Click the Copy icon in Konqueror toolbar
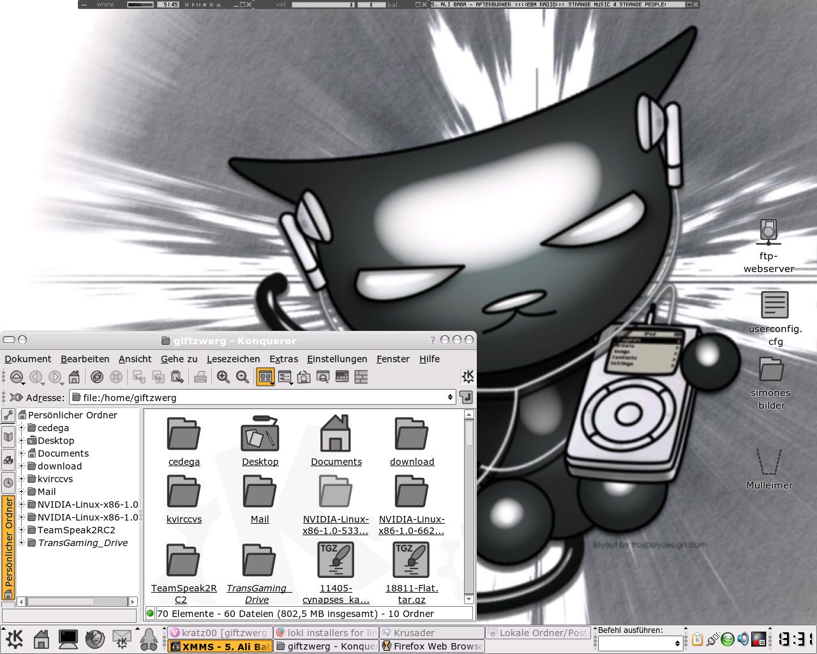 pyautogui.click(x=158, y=377)
